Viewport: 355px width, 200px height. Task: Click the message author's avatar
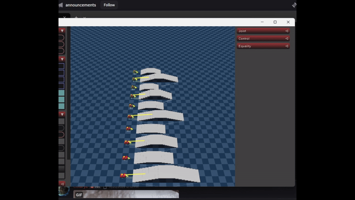(x=64, y=191)
